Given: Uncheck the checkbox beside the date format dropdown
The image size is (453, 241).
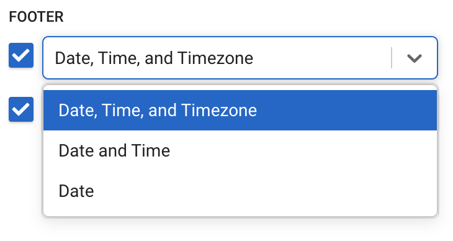Looking at the screenshot, I should [21, 55].
